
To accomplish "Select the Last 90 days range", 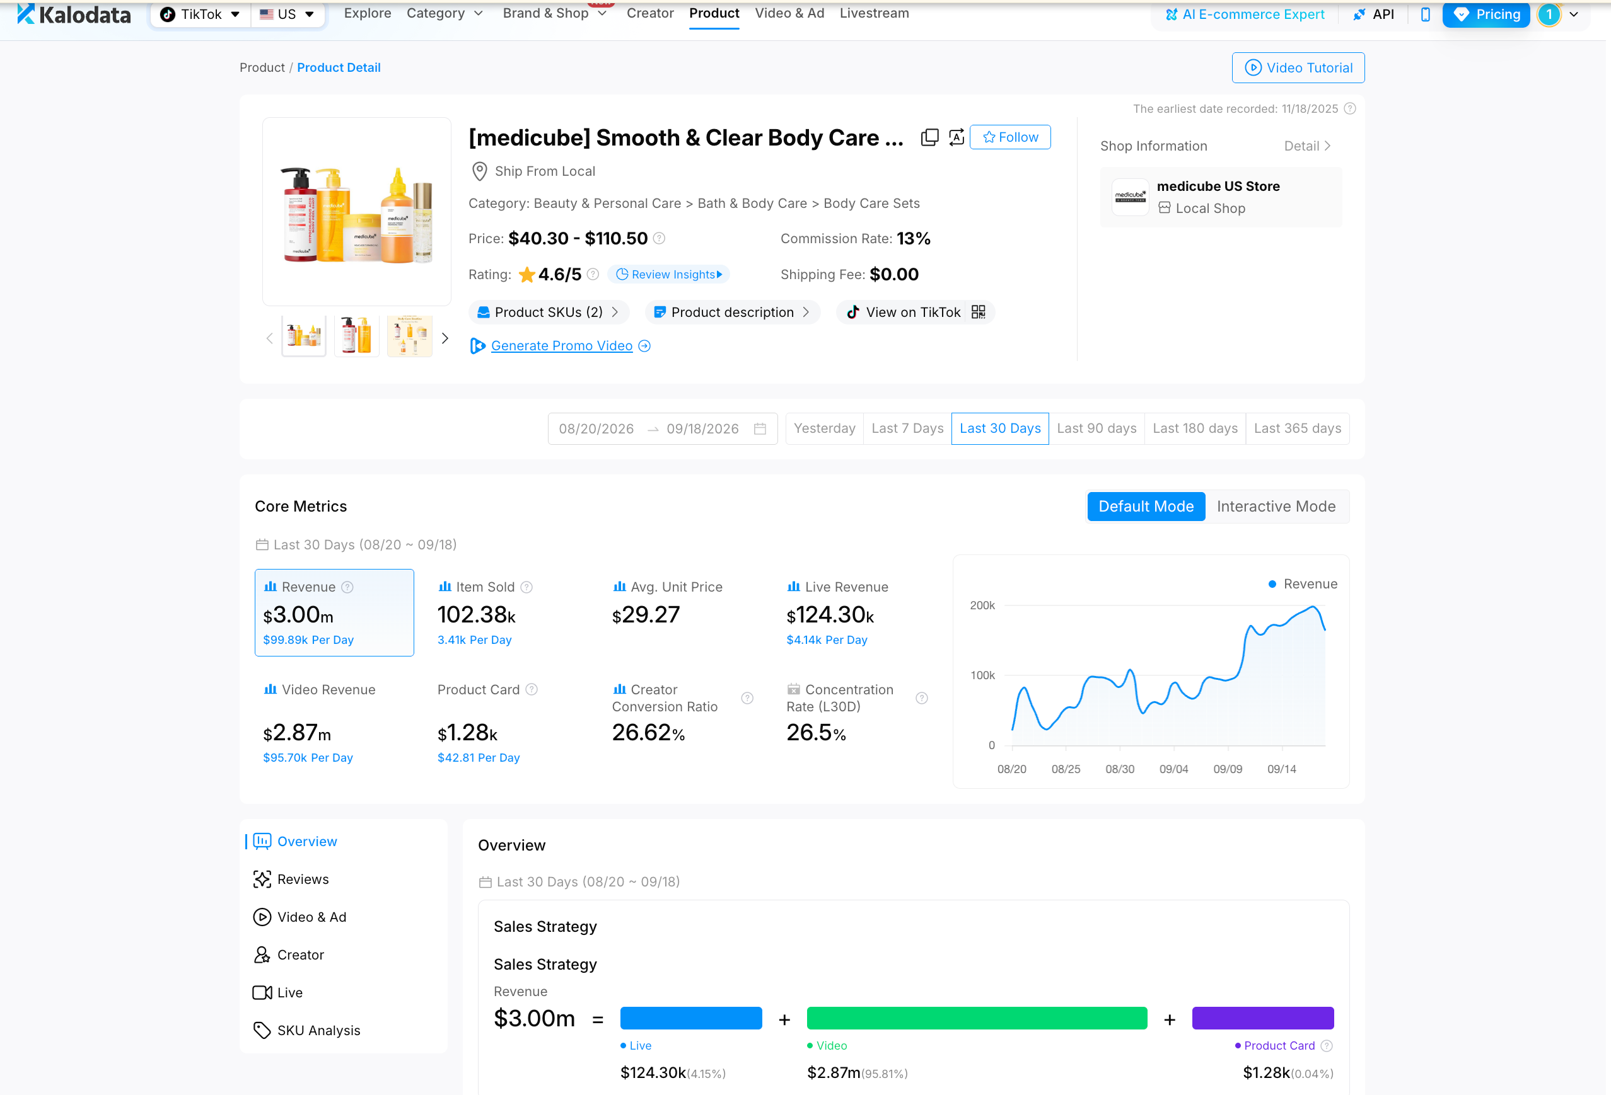I will [1096, 428].
